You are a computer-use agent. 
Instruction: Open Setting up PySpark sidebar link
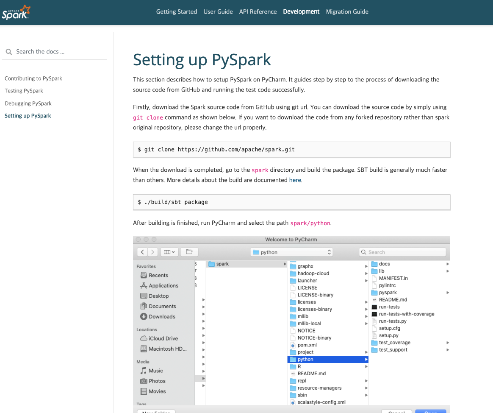(28, 115)
